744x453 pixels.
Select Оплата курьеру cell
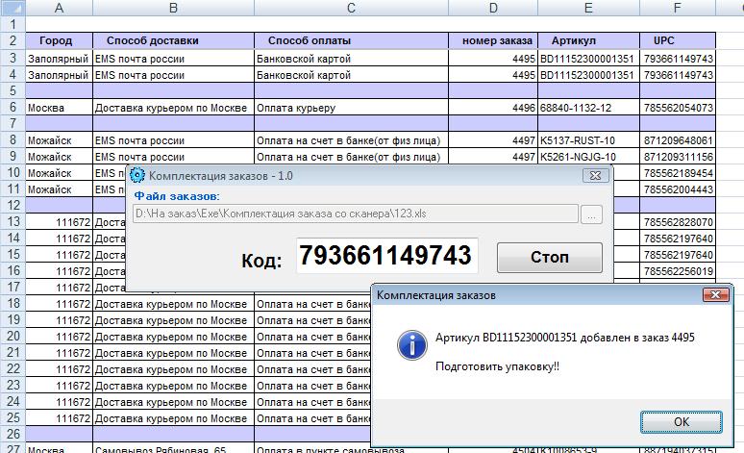point(351,108)
